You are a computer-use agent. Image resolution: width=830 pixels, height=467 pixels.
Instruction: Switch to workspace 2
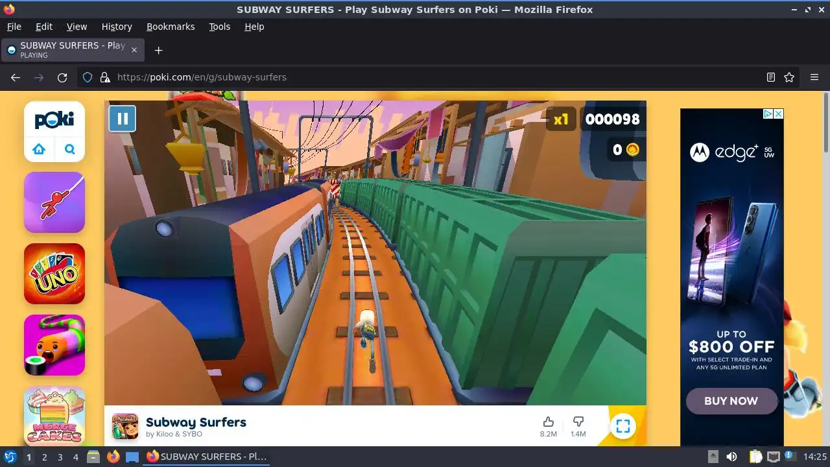point(44,457)
